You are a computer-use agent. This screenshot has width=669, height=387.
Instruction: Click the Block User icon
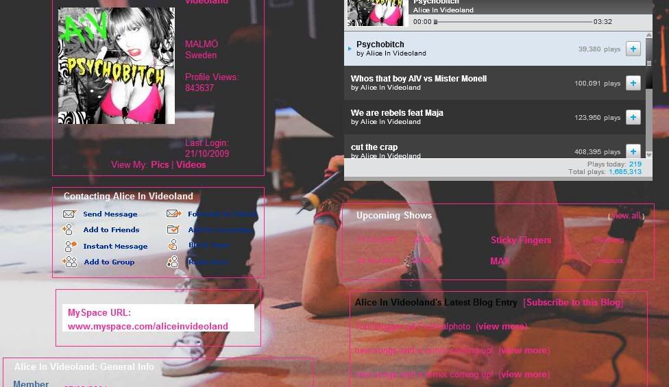point(173,245)
